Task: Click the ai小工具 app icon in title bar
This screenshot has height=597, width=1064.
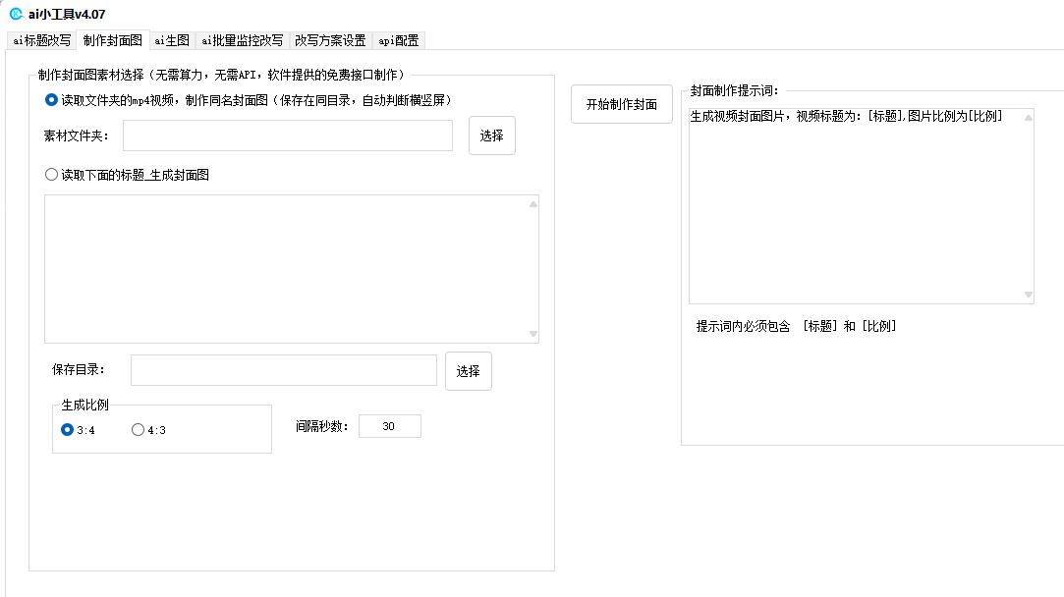Action: point(16,14)
